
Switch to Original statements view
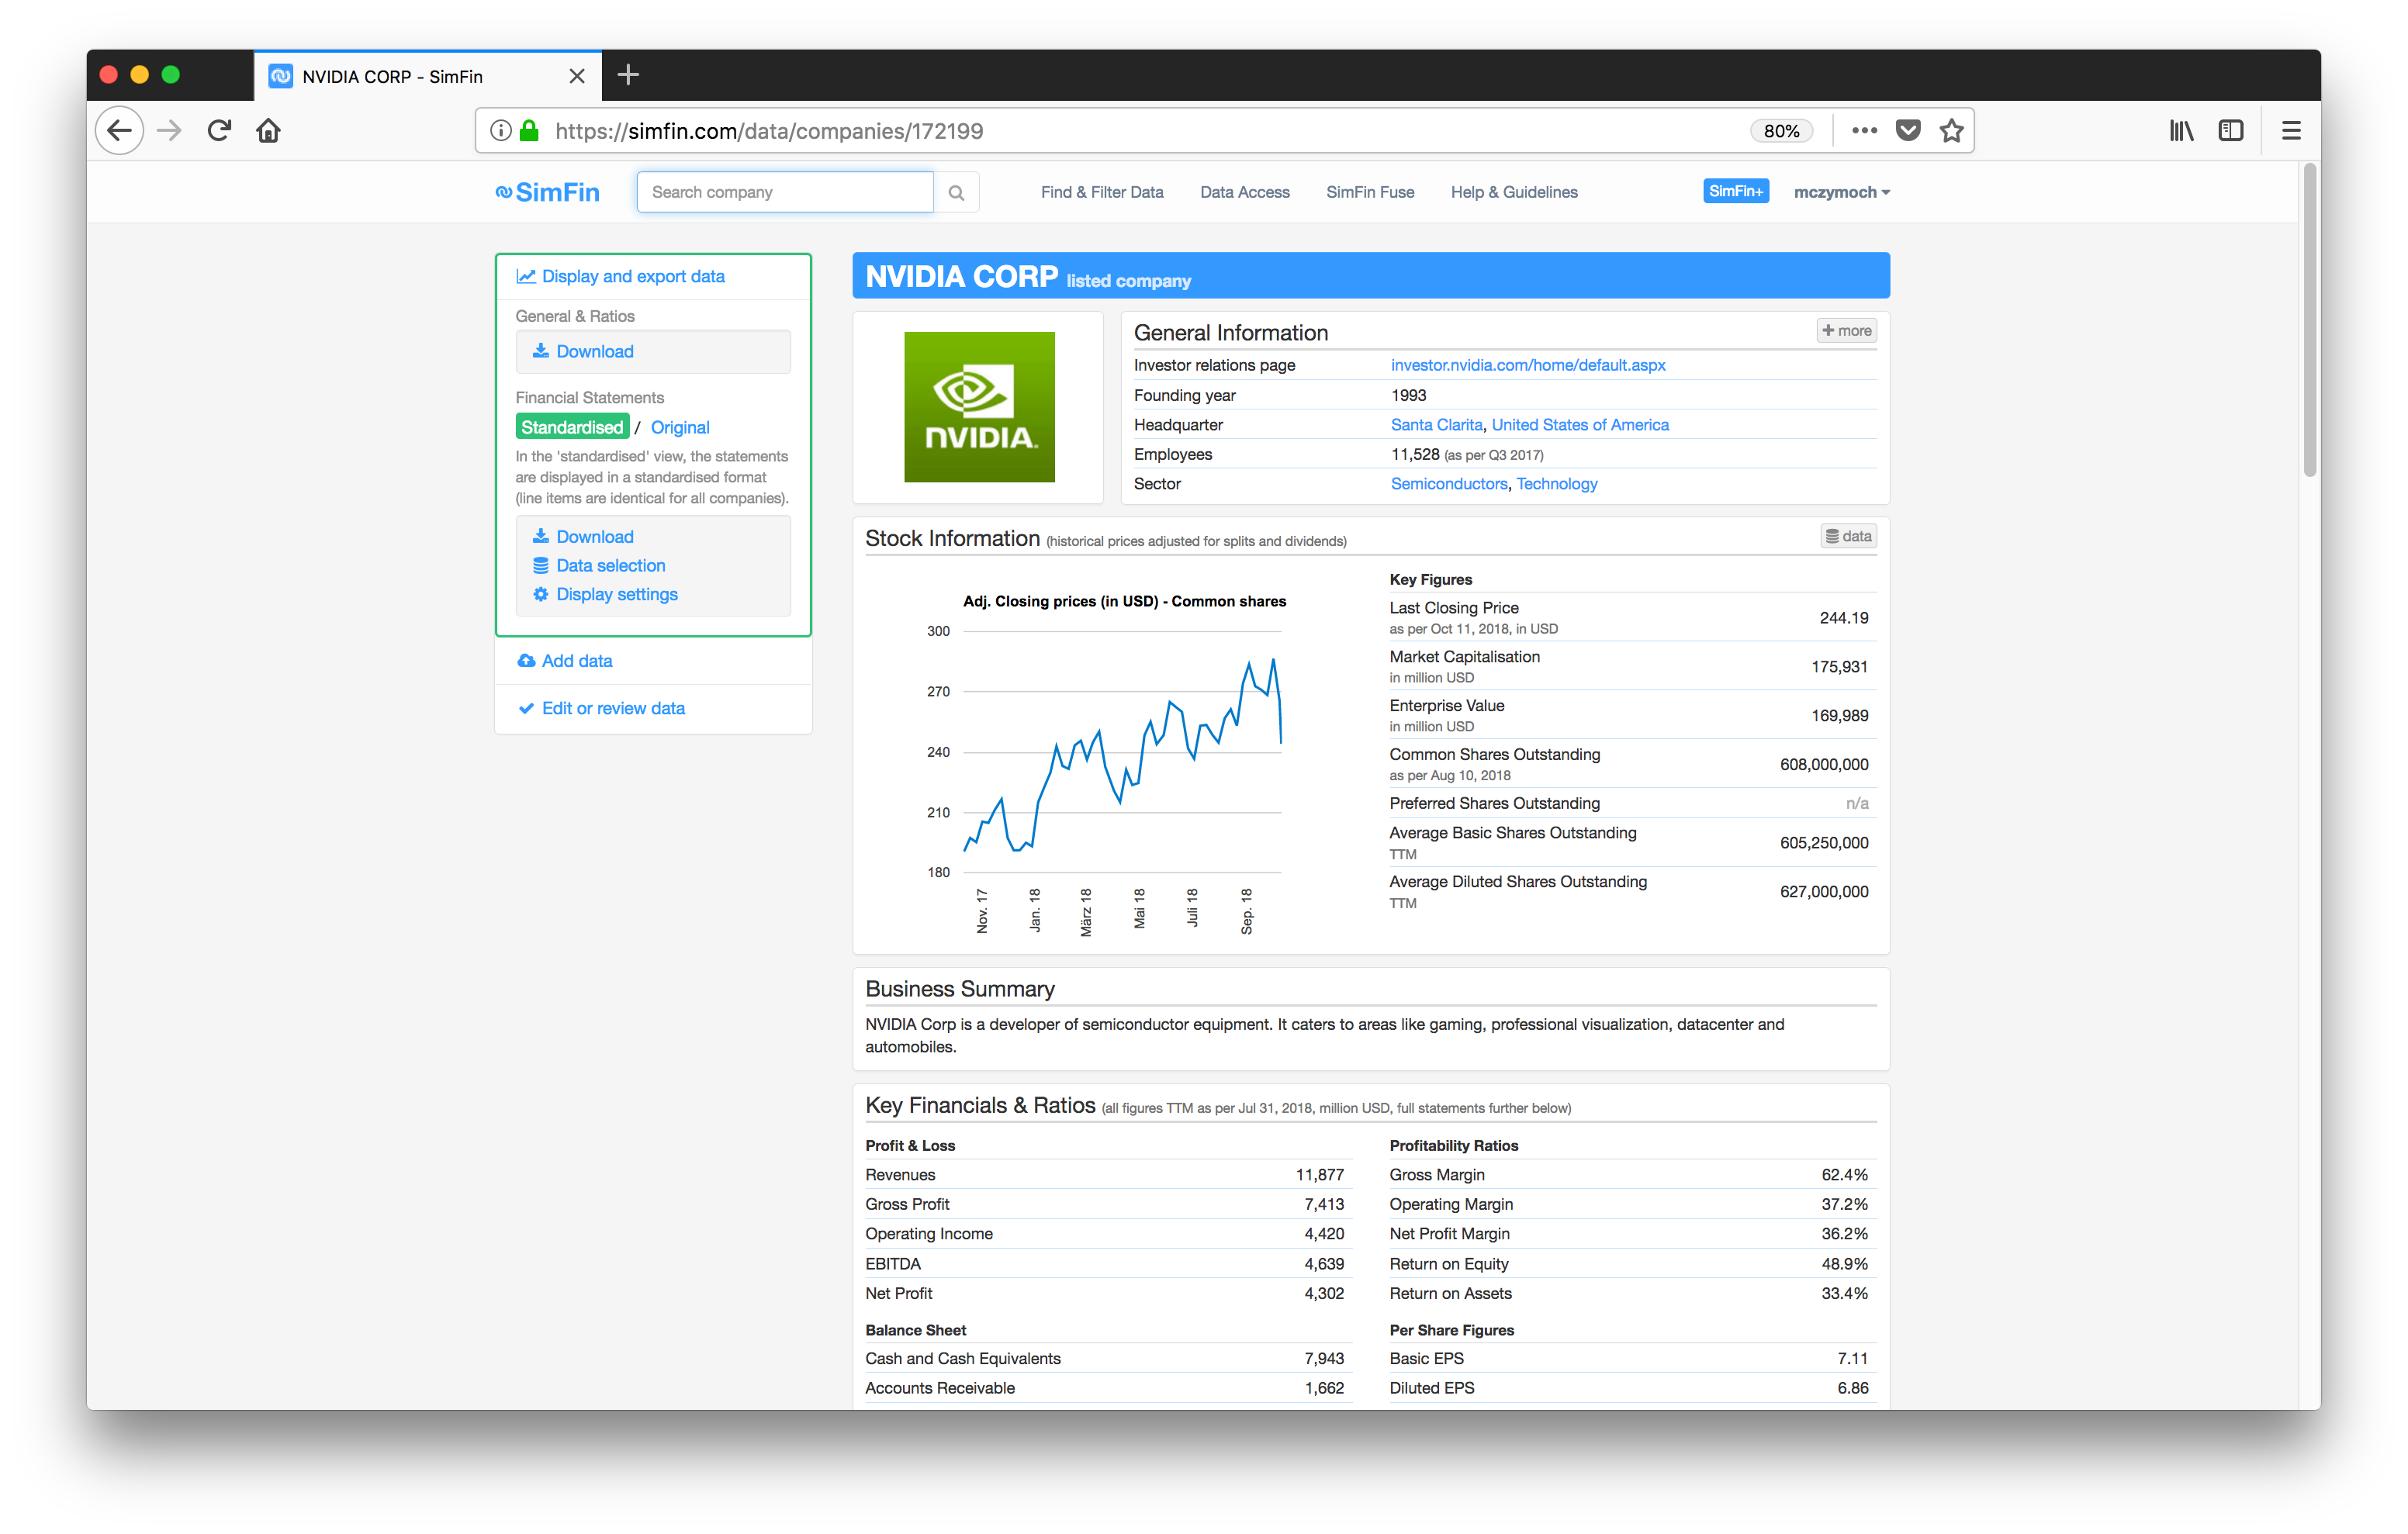coord(679,428)
